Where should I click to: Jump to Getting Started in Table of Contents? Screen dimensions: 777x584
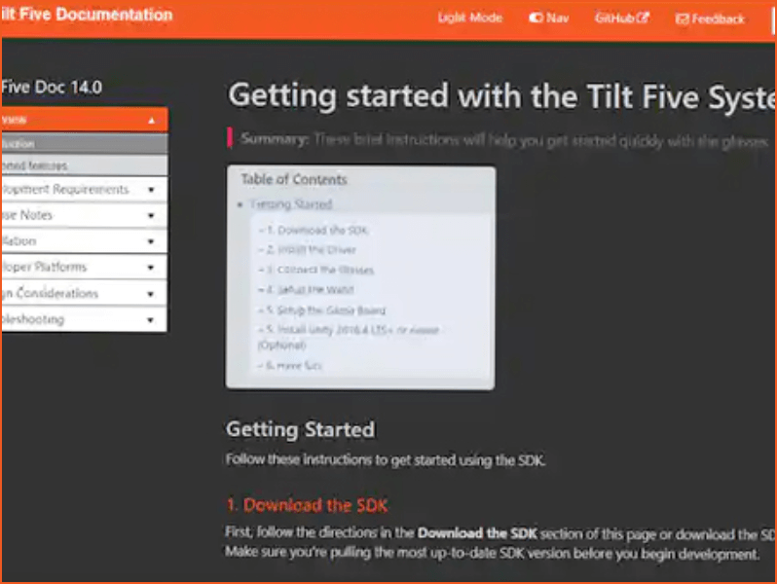pos(291,204)
